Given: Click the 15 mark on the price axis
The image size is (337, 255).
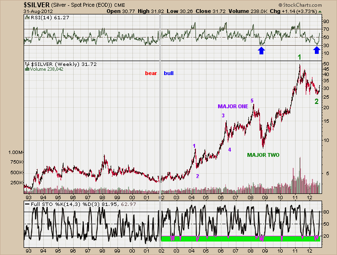Looking at the screenshot, I should 326,121.
